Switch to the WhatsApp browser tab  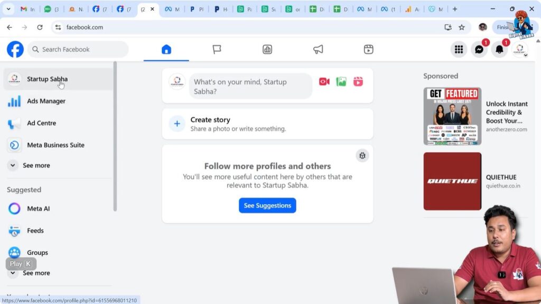(52, 10)
